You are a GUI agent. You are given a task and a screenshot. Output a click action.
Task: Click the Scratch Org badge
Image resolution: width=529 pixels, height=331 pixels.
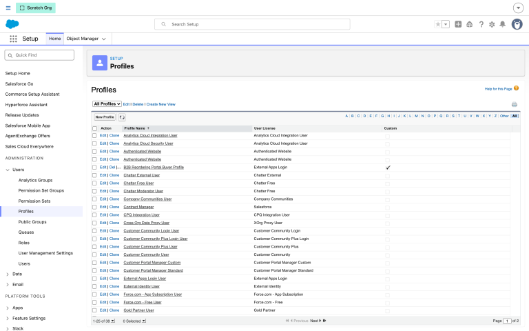point(35,8)
